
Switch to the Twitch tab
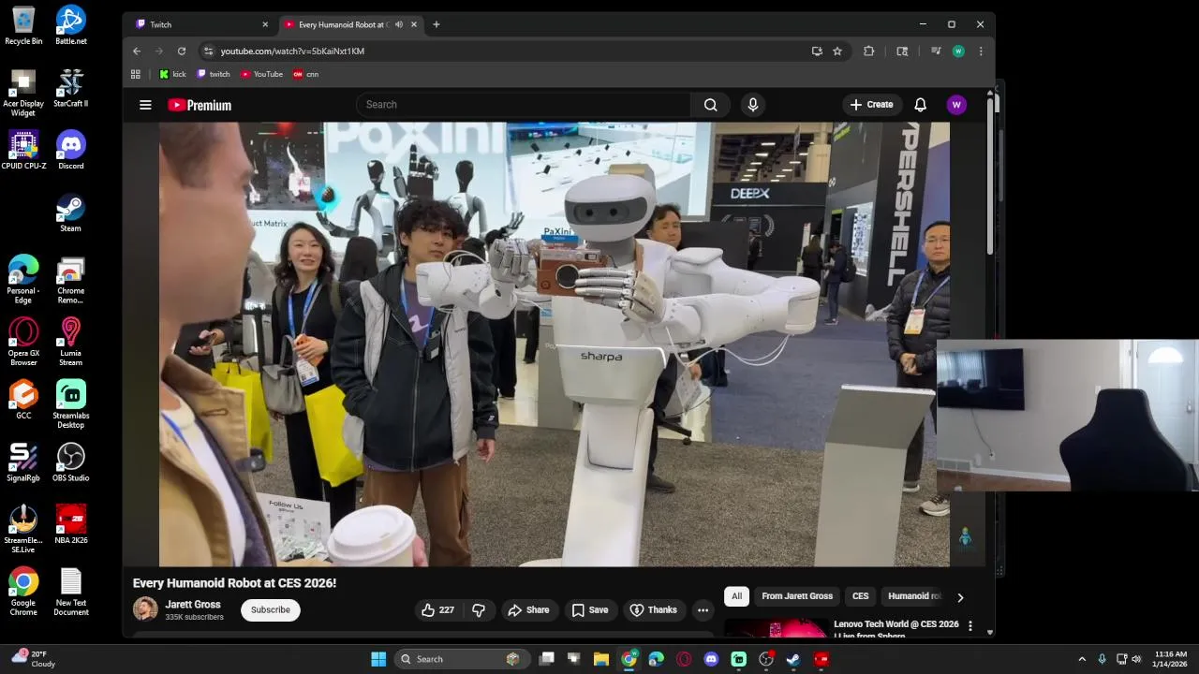pyautogui.click(x=200, y=24)
